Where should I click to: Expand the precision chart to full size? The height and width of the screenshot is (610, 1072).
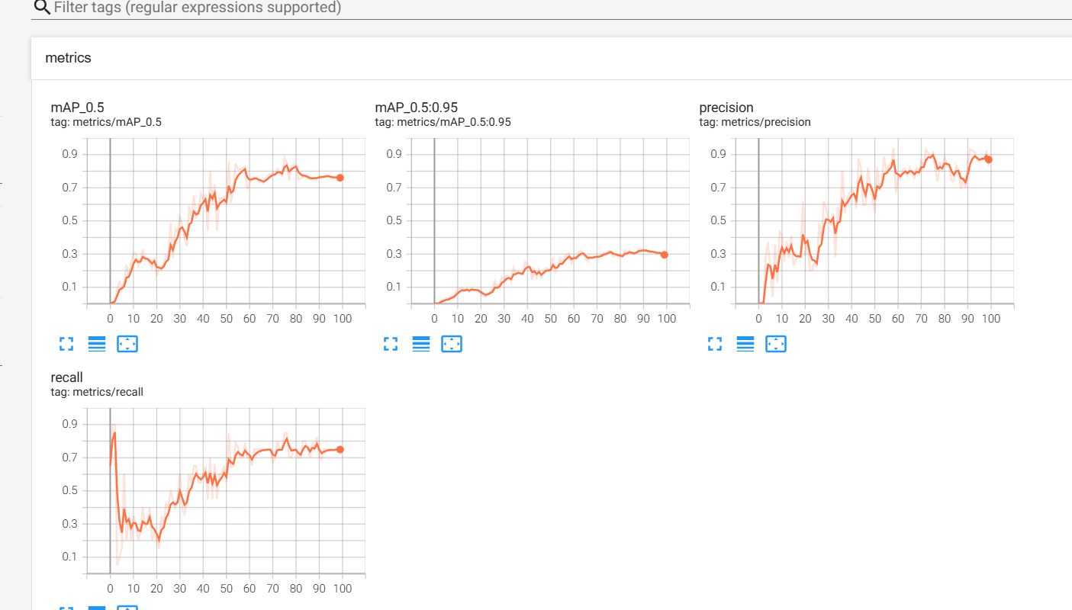(715, 344)
